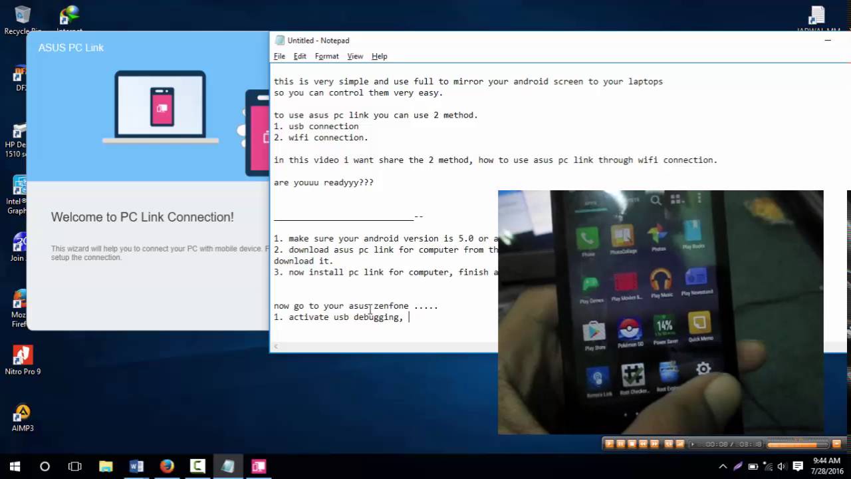Open the volume speaker tray icon
The height and width of the screenshot is (479, 851).
pyautogui.click(x=782, y=466)
